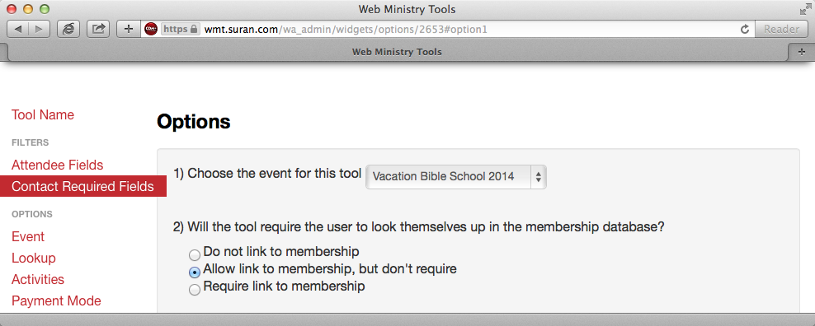Go to the Tool Name page

tap(43, 114)
